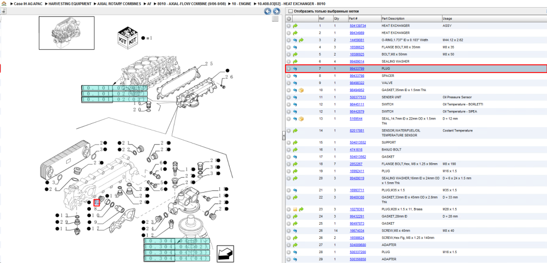Click the KIT box icon in diagram
Viewport: 547px width, 263px height.
coord(127,37)
